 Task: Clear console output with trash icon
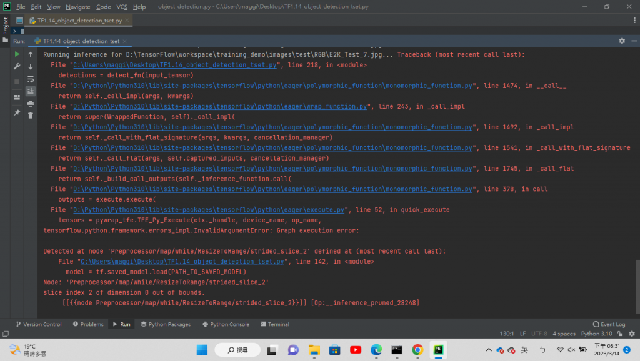[x=31, y=116]
